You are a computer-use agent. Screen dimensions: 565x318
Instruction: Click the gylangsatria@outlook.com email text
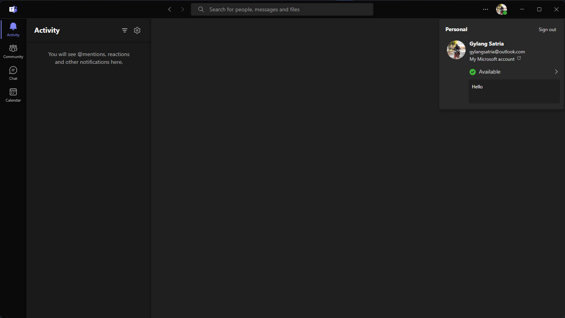click(x=497, y=52)
